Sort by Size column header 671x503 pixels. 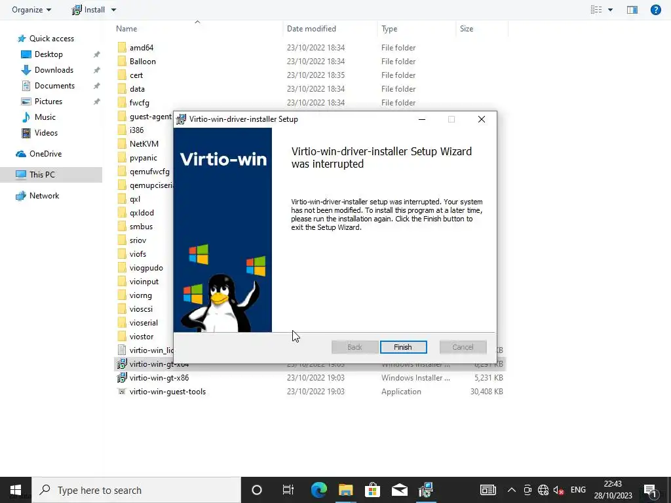467,29
